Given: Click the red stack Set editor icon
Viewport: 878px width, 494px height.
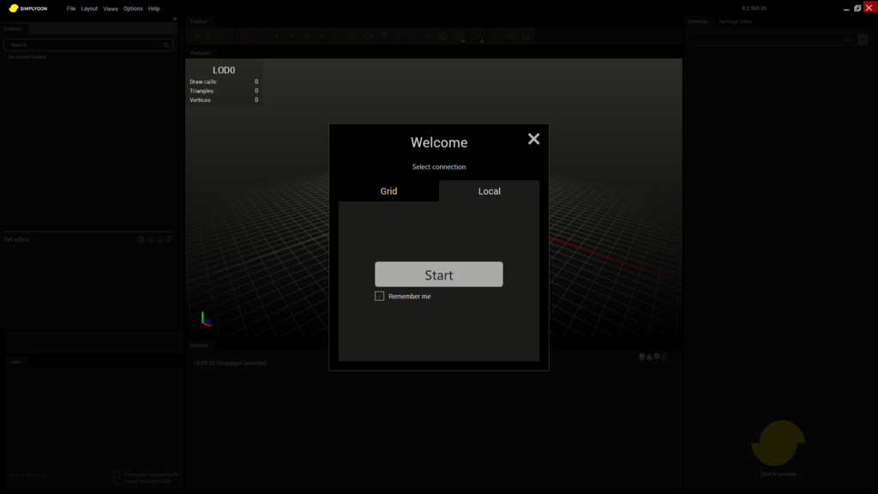Looking at the screenshot, I should [x=159, y=240].
